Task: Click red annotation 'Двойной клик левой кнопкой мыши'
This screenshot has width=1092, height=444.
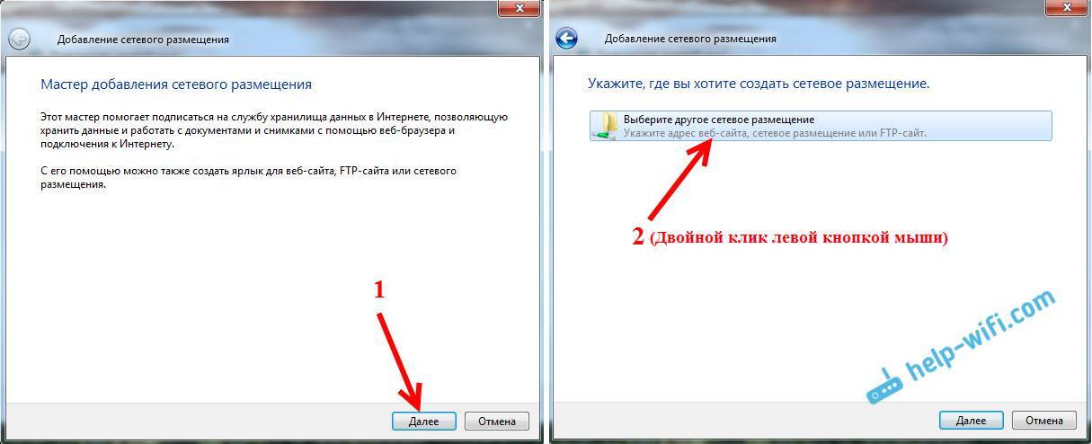Action: pyautogui.click(x=798, y=238)
